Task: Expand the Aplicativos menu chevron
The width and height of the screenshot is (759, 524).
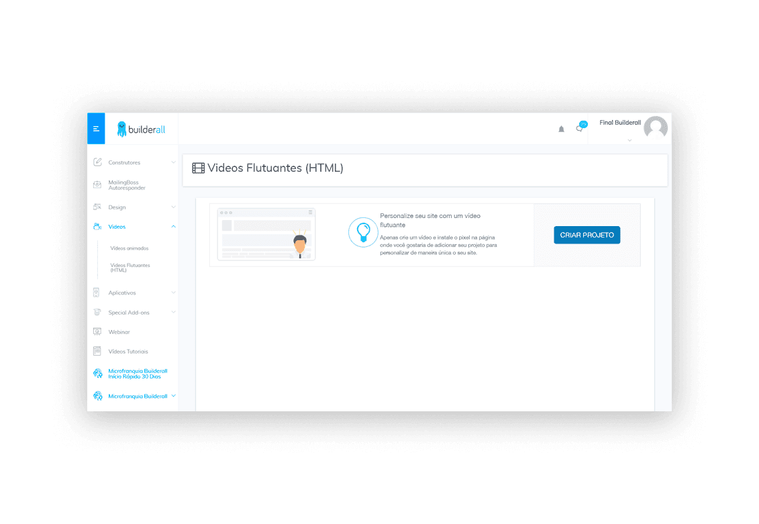Action: (x=173, y=293)
